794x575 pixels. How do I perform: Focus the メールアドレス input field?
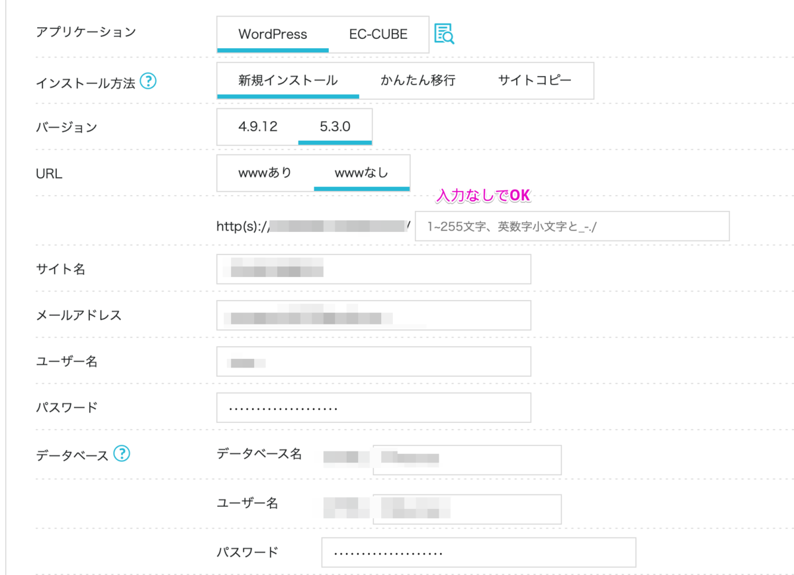(x=373, y=315)
